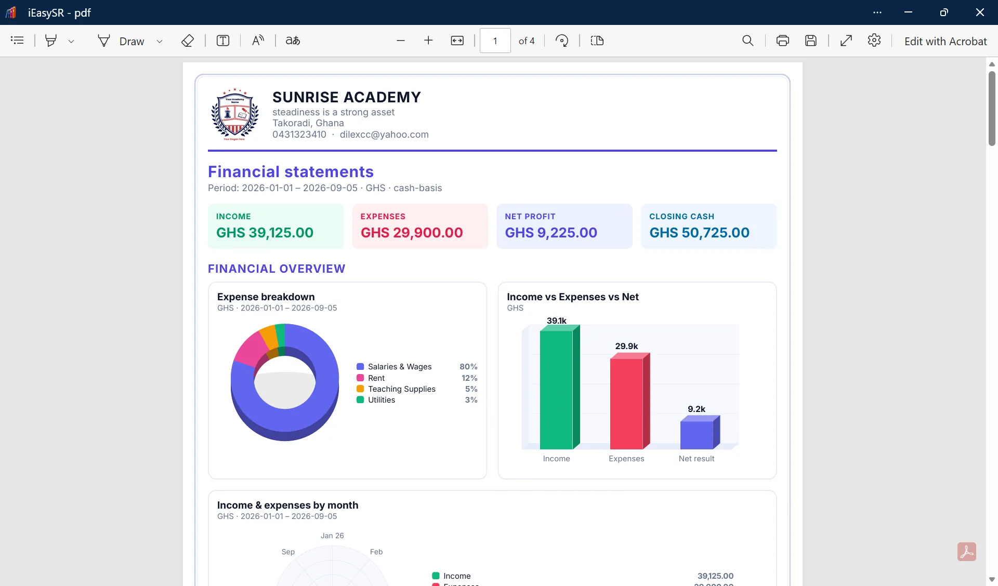Click the Rent legend entry
The width and height of the screenshot is (998, 586).
click(417, 378)
